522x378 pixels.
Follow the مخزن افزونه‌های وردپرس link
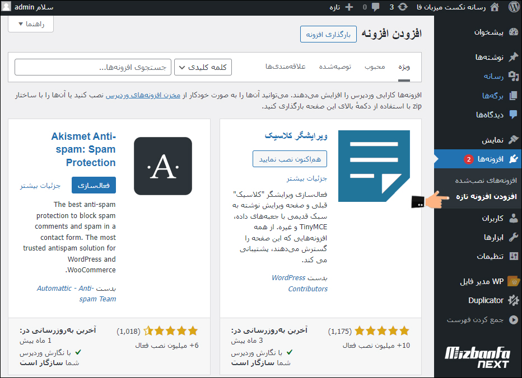coord(143,95)
